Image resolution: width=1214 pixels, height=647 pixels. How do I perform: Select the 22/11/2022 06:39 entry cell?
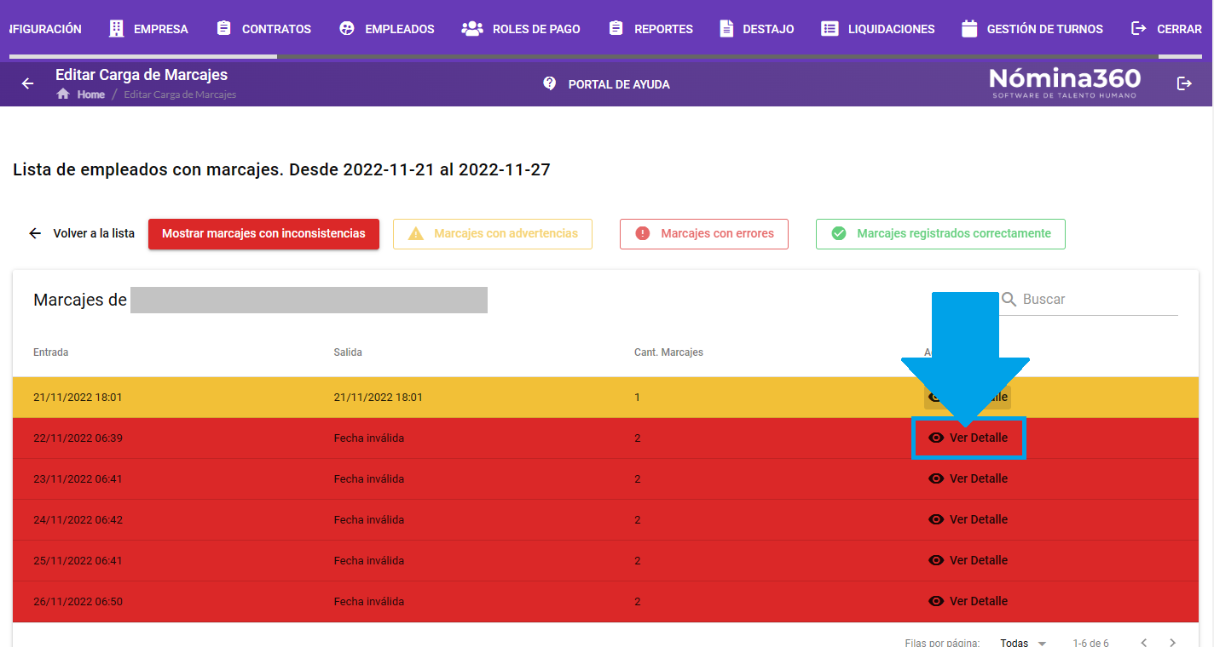pos(78,438)
